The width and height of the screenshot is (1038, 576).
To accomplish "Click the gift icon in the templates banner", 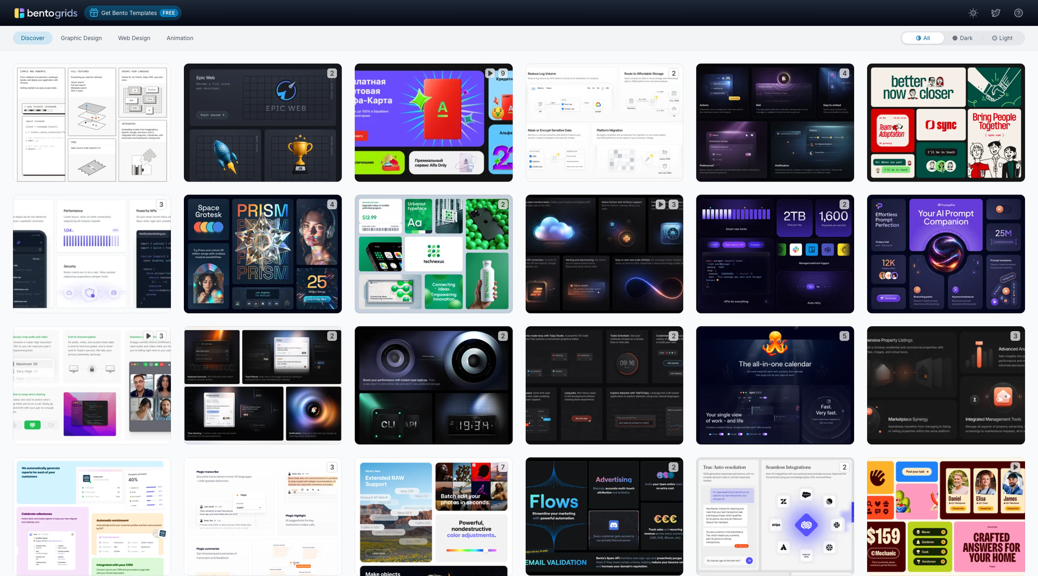I will point(93,12).
